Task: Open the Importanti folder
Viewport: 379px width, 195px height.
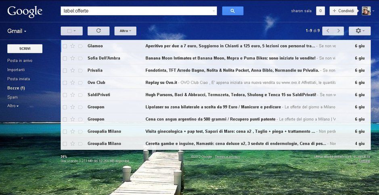Action: click(x=16, y=70)
